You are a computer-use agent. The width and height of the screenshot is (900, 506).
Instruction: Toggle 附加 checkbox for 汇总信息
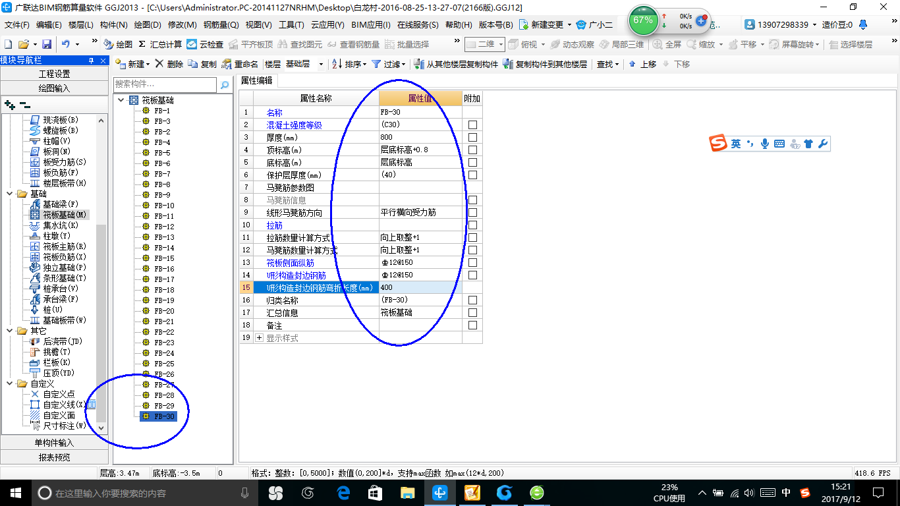(472, 313)
